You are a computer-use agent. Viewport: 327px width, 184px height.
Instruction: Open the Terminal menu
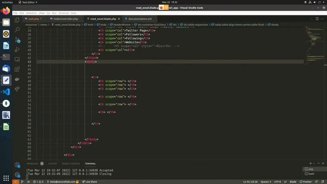63,13
